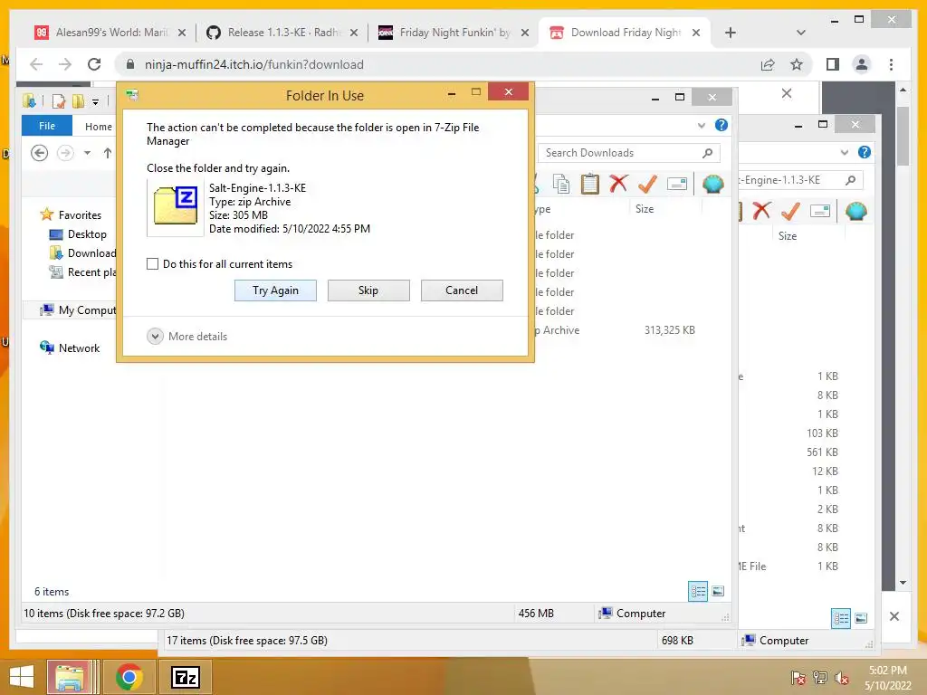The width and height of the screenshot is (927, 695).
Task: Click Copy icon in Downloads toolbar
Action: [561, 184]
